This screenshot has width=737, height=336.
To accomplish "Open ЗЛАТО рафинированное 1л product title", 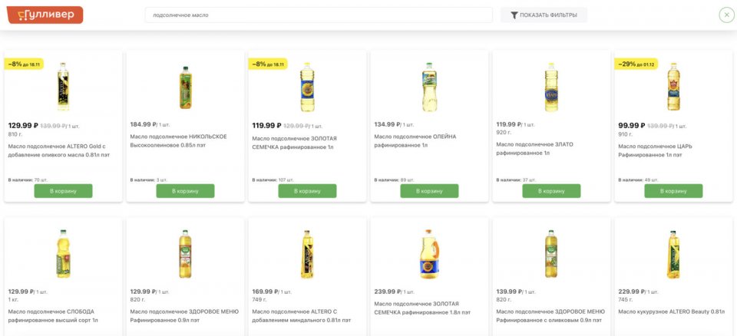I will click(534, 148).
